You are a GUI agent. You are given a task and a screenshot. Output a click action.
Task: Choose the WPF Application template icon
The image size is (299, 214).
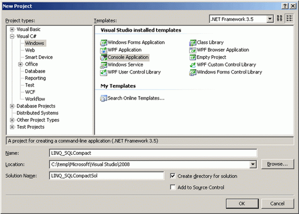pyautogui.click(x=104, y=50)
